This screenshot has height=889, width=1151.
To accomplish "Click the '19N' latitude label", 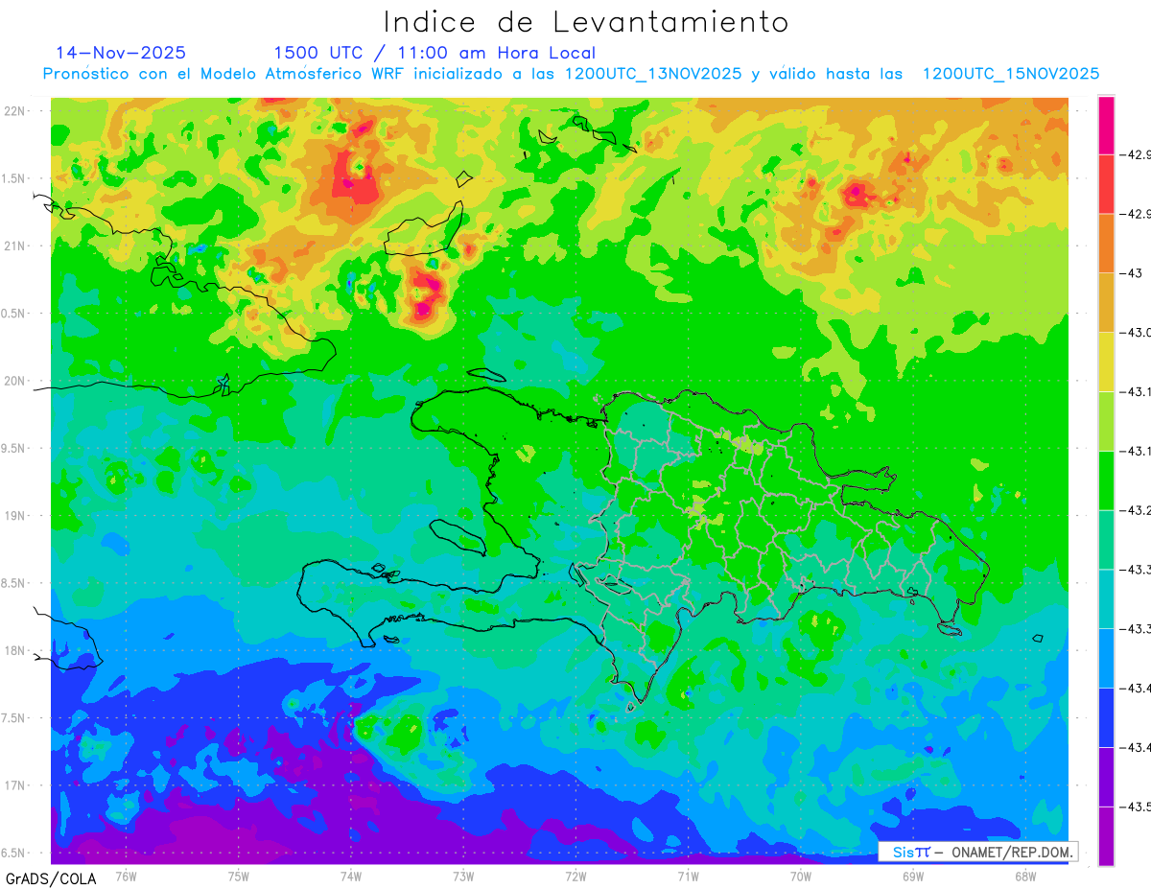I will click(x=15, y=516).
